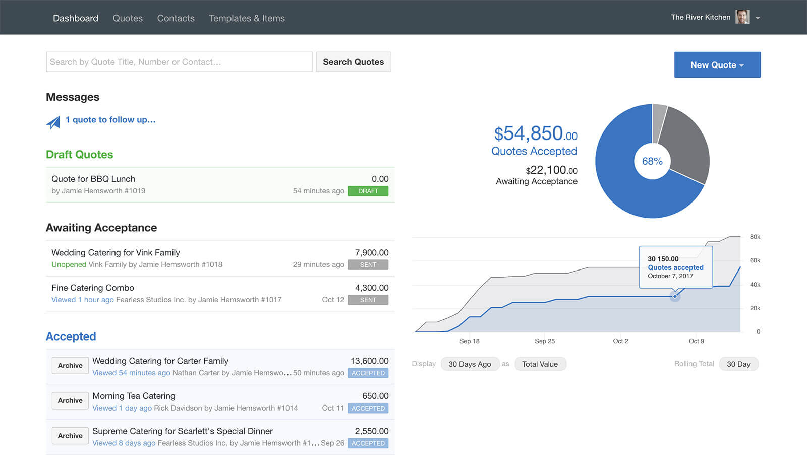Archive the Morning Tea Catering quote
Screen dimensions: 807x472
[x=70, y=400]
